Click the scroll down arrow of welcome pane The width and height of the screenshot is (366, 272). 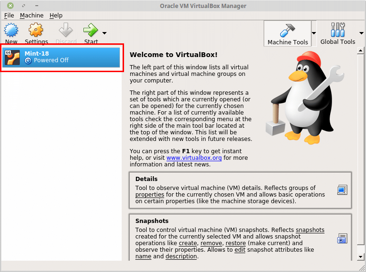(361, 256)
